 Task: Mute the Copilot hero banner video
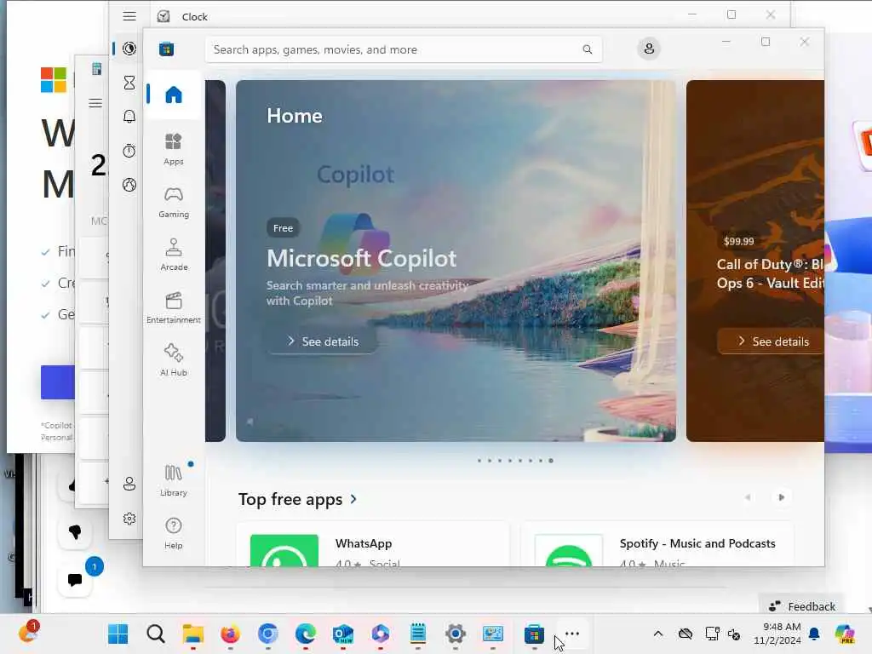tap(250, 422)
